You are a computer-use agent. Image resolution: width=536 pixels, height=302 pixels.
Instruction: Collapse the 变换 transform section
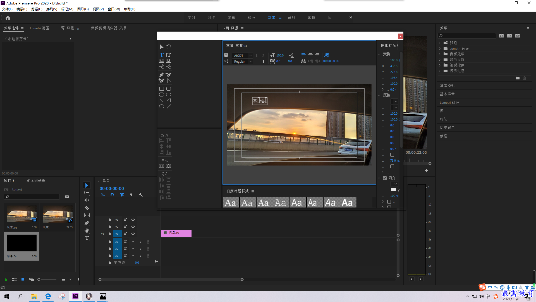tap(379, 54)
